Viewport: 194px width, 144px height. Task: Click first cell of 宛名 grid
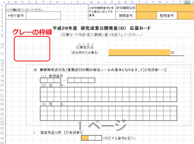click(x=43, y=109)
